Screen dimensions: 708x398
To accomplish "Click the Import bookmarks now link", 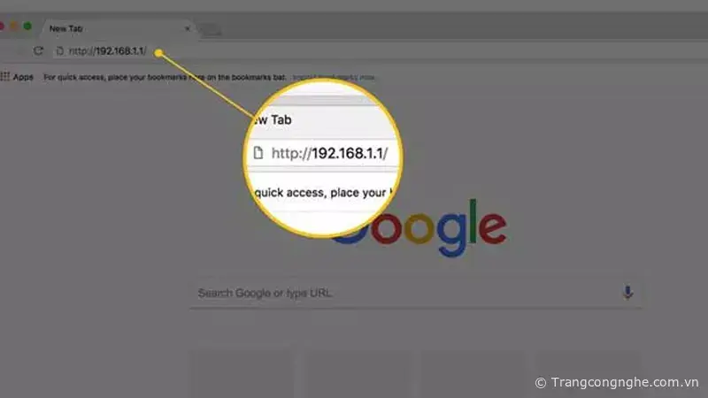I will tap(334, 78).
